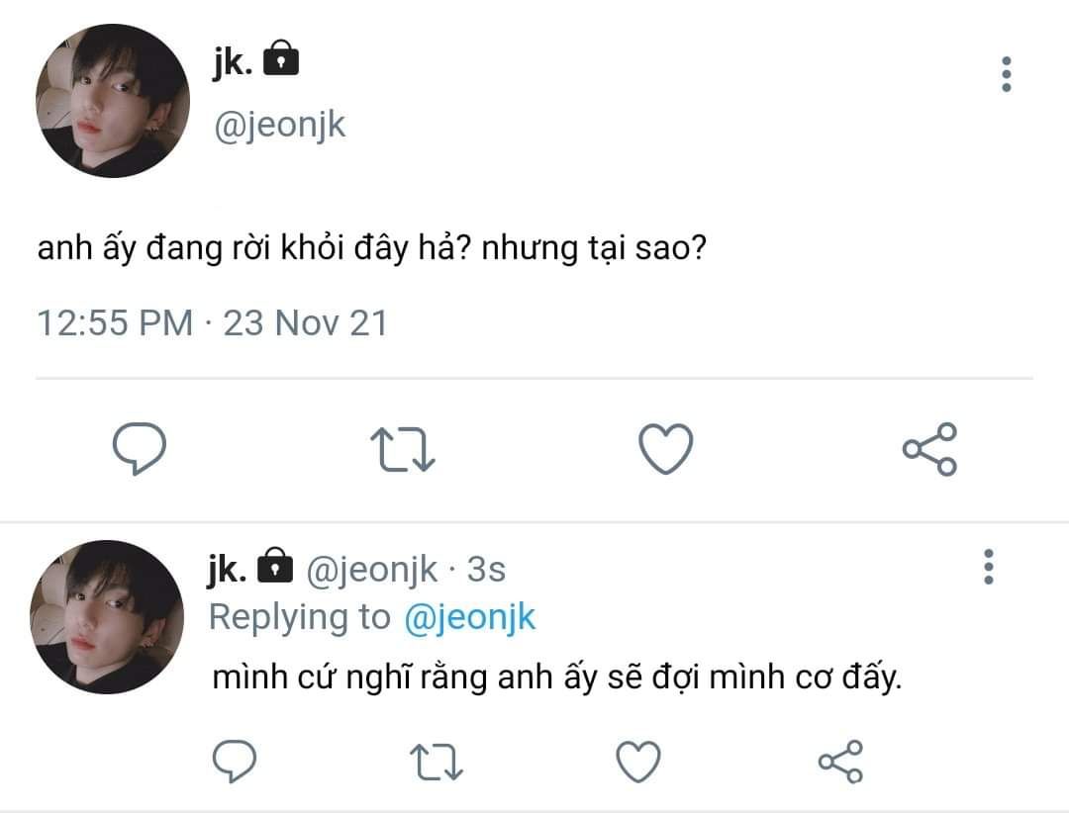Open profile picture on the reply tweet
Viewport: 1069px width, 813px height.
click(x=107, y=617)
